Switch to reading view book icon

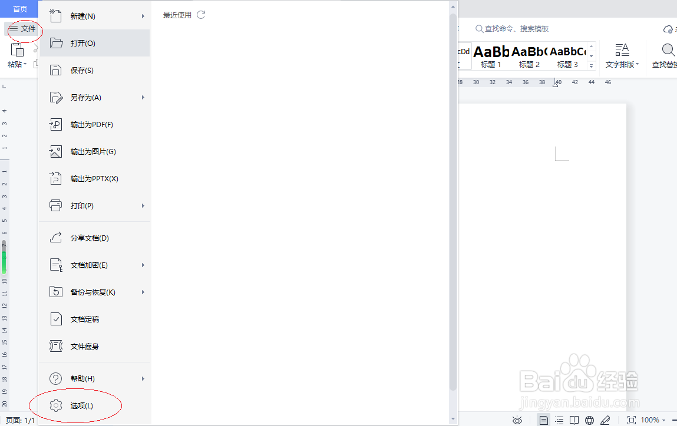point(574,420)
